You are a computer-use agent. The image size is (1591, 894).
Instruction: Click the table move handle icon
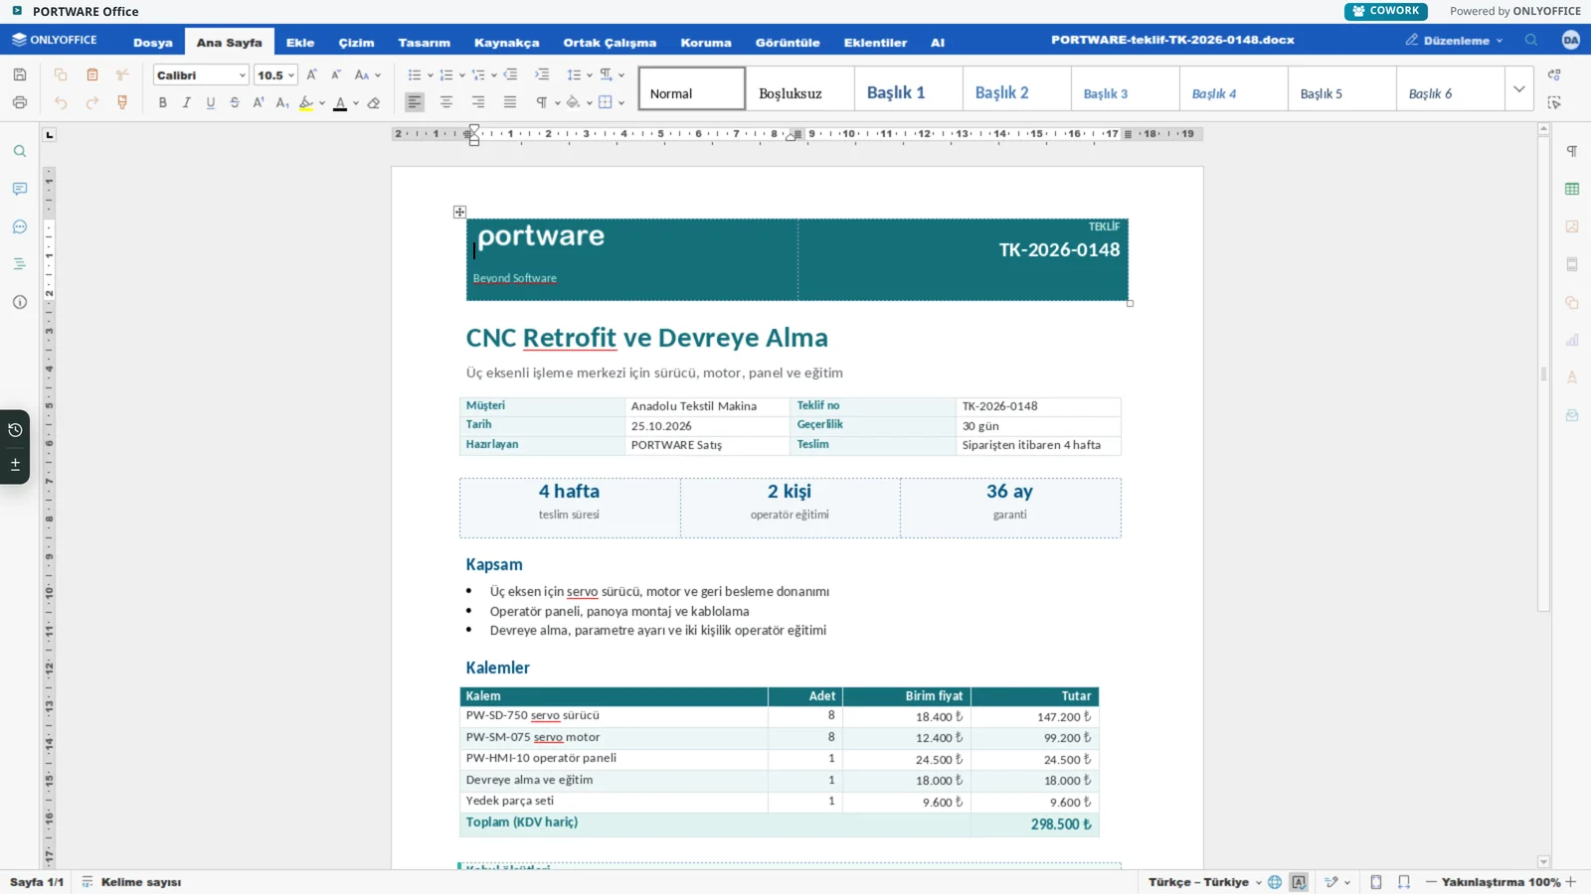click(x=459, y=212)
